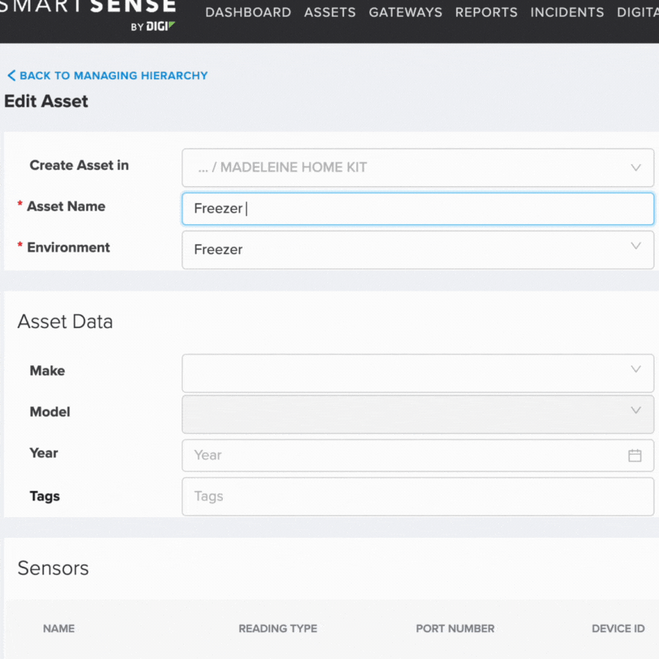The height and width of the screenshot is (659, 659).
Task: Open the Gateways menu item
Action: click(406, 12)
